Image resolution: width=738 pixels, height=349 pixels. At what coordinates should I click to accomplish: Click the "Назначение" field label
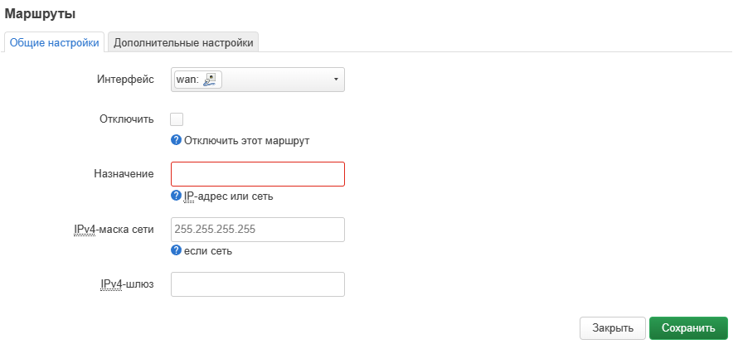tap(124, 173)
